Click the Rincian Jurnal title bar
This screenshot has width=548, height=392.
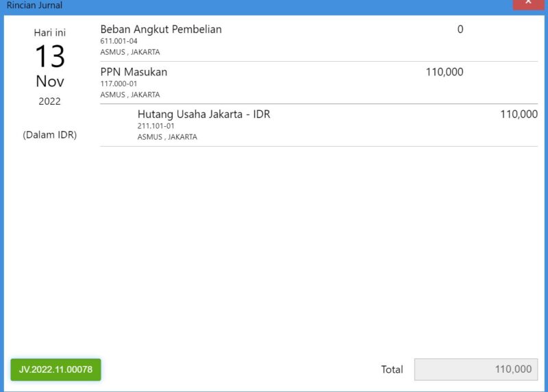click(x=206, y=5)
